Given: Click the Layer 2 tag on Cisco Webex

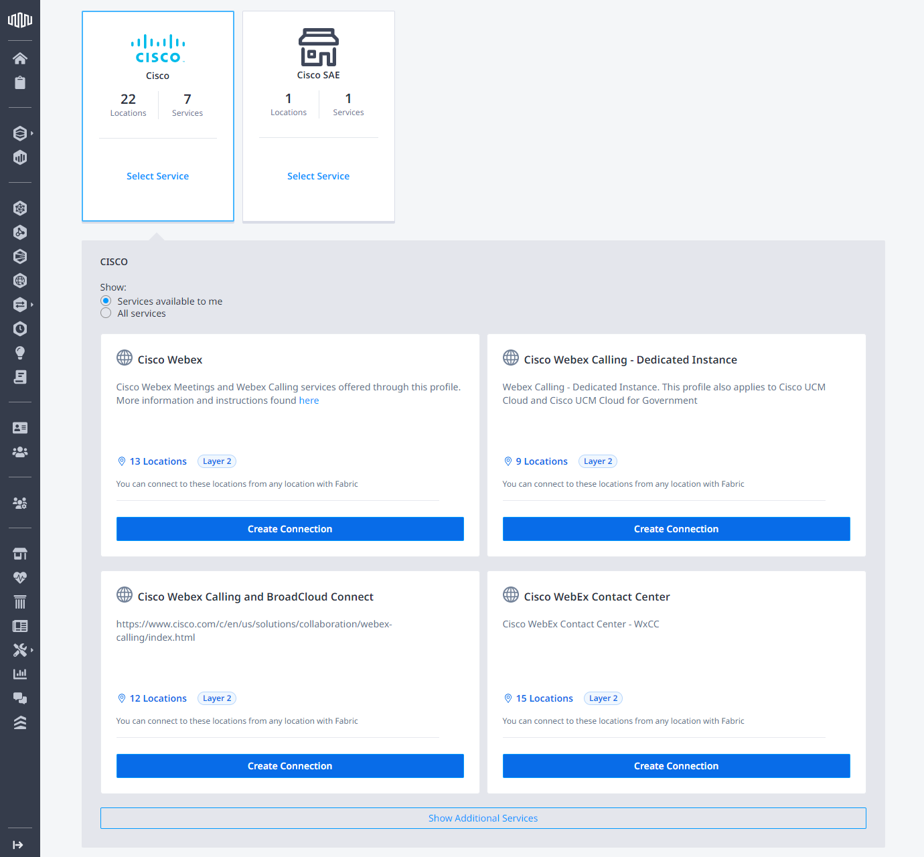Looking at the screenshot, I should pos(217,461).
